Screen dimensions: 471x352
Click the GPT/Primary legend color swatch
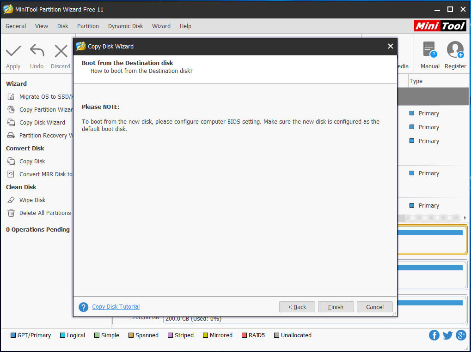point(13,335)
